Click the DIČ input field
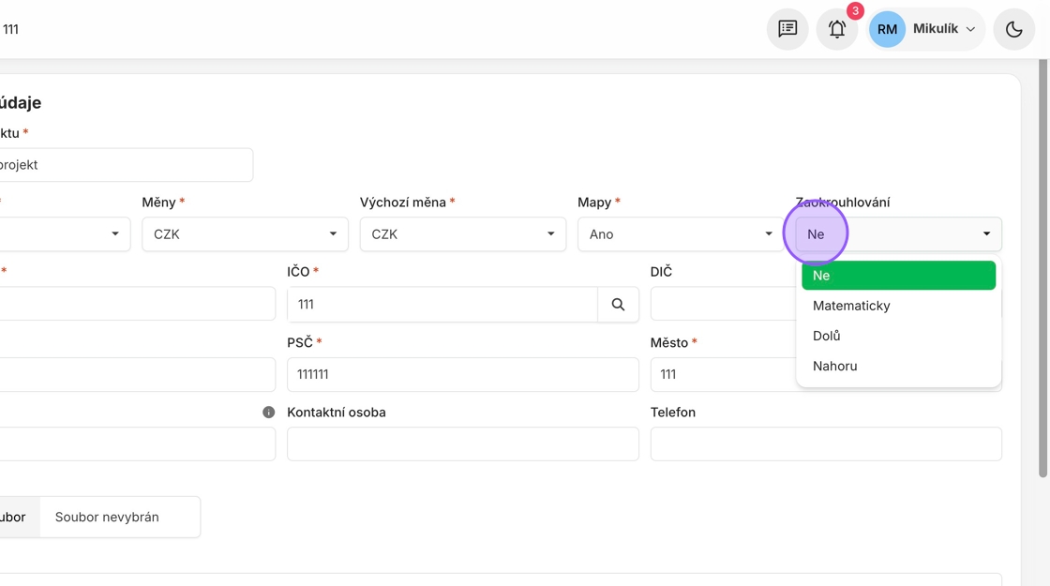The image size is (1050, 586). tap(723, 304)
